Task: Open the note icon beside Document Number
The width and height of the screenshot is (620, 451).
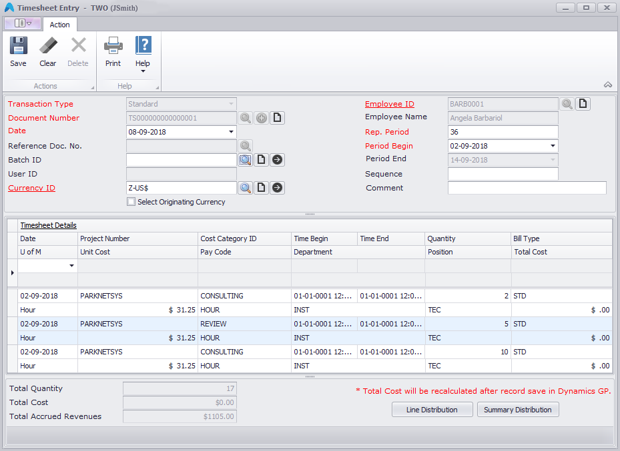Action: click(x=277, y=118)
